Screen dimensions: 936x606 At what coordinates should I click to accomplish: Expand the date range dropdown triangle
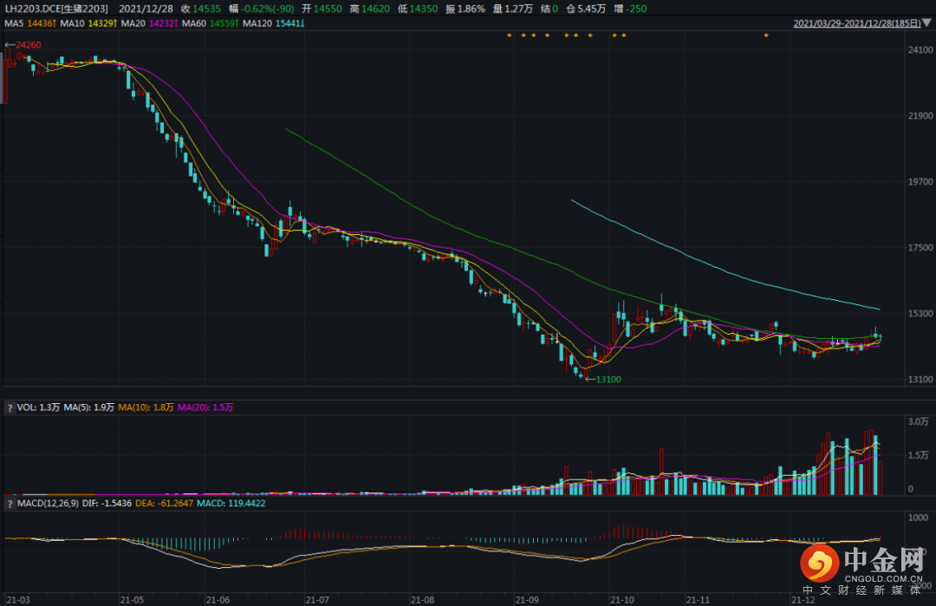tap(927, 23)
